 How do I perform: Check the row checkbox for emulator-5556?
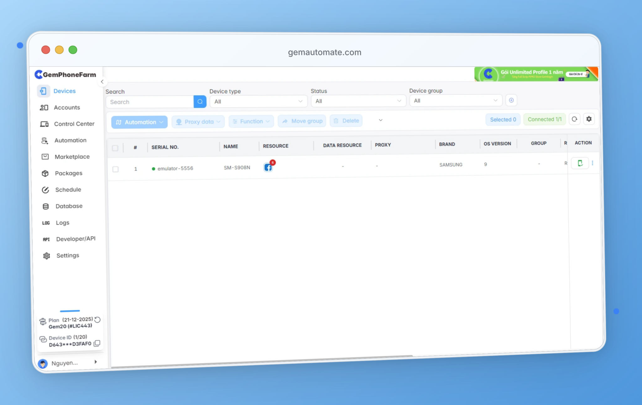point(115,169)
